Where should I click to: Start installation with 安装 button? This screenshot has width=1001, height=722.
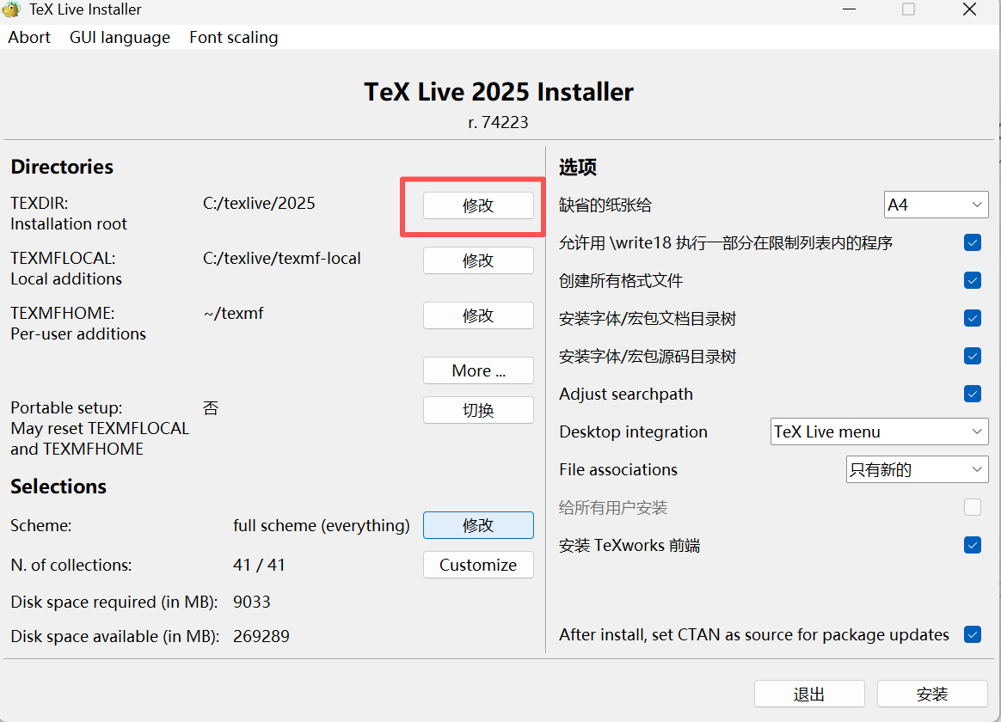point(932,694)
